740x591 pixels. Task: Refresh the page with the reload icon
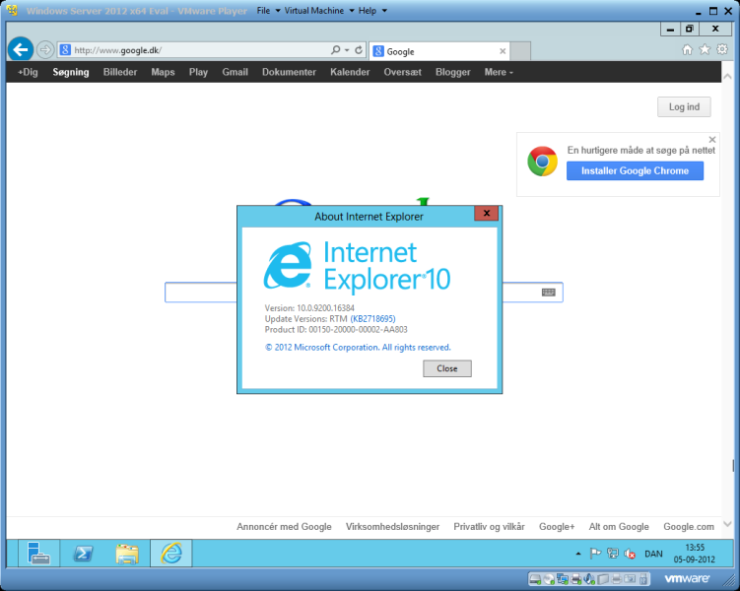359,49
